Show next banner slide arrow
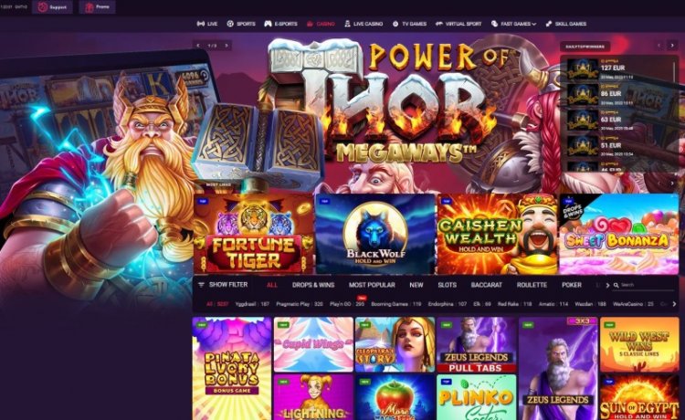685x420 pixels. tap(227, 46)
